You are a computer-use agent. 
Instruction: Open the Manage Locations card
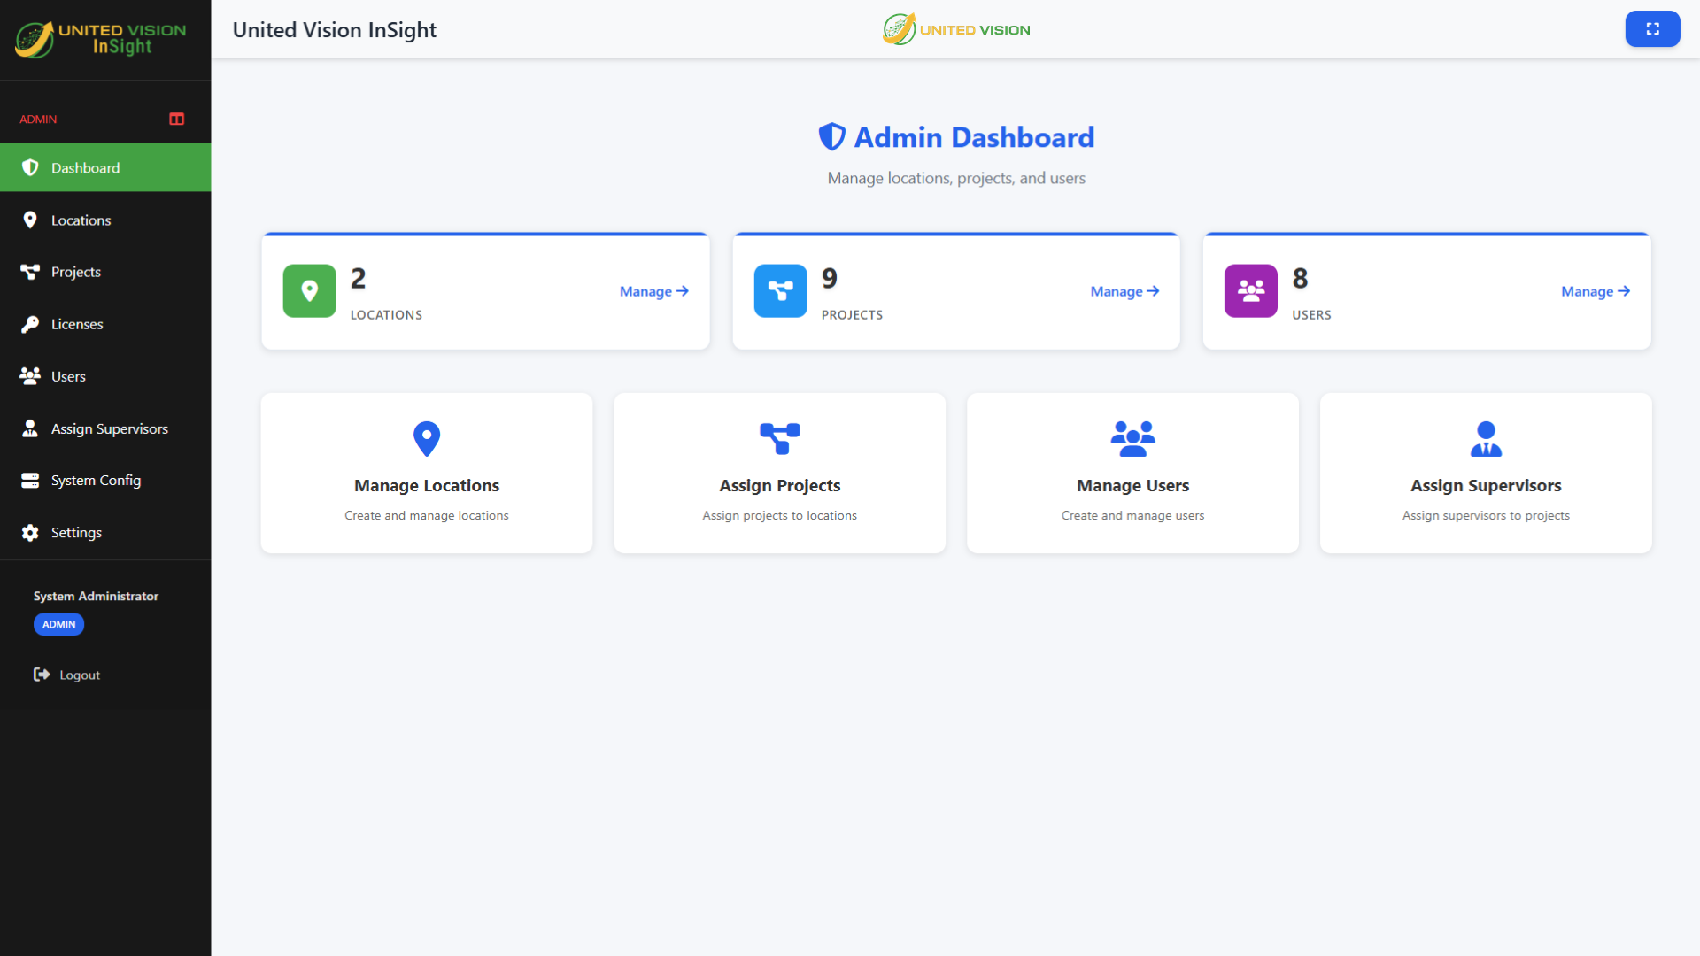pos(427,474)
